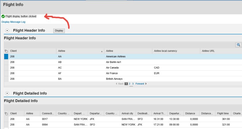Image resolution: width=242 pixels, height=129 pixels.
Task: Click the green success status icon
Action: click(3, 16)
